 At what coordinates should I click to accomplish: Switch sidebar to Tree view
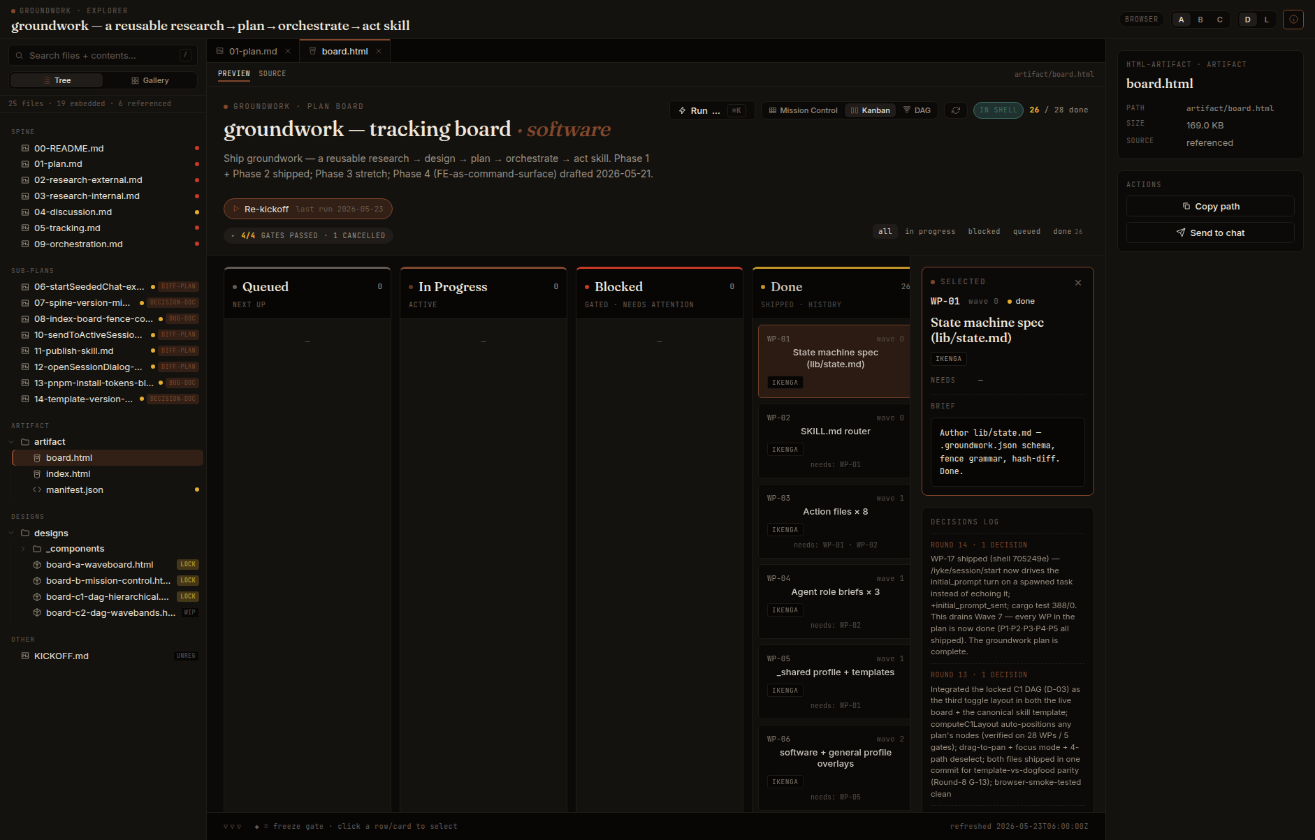pyautogui.click(x=57, y=80)
